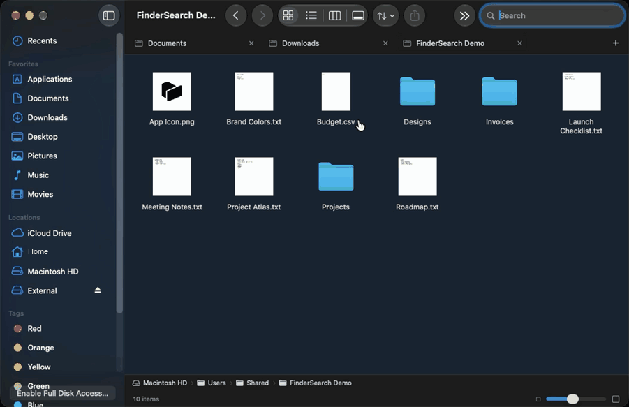Click the sidebar vertical scrollbar

[x=119, y=172]
